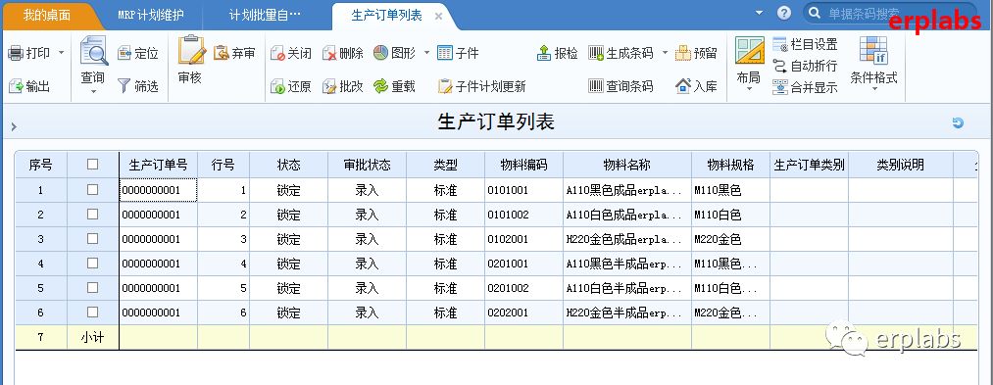This screenshot has height=385, width=993.
Task: Click the 审批状态 column header
Action: tap(368, 165)
